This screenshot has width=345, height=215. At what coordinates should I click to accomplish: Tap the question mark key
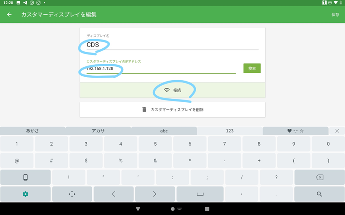(276, 177)
